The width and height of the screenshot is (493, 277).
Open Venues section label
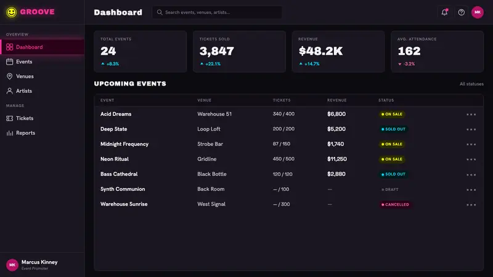[x=25, y=76]
